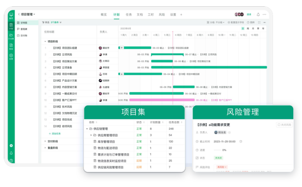Image resolution: width=302 pixels, height=187 pixels.
Task: Click the 简报 report icon in sidebar
Action: tap(11, 46)
